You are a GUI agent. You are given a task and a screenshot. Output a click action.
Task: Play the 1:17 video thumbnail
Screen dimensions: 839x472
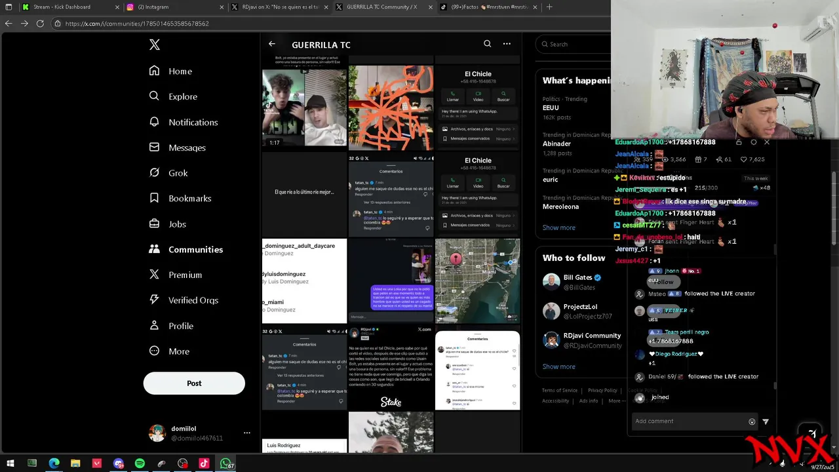point(304,108)
